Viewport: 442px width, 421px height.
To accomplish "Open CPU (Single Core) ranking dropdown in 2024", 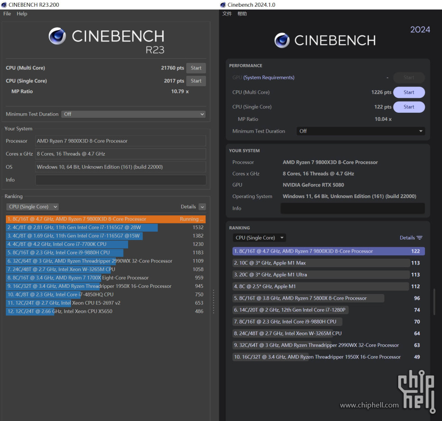I will click(259, 238).
